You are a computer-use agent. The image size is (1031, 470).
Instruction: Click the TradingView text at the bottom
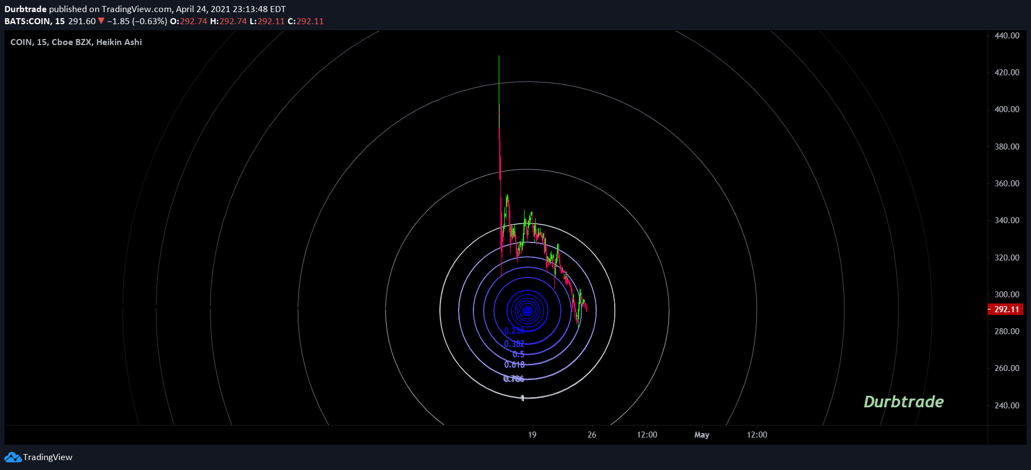coord(48,457)
